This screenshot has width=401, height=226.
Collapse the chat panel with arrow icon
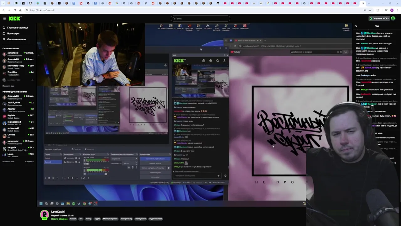(x=356, y=26)
